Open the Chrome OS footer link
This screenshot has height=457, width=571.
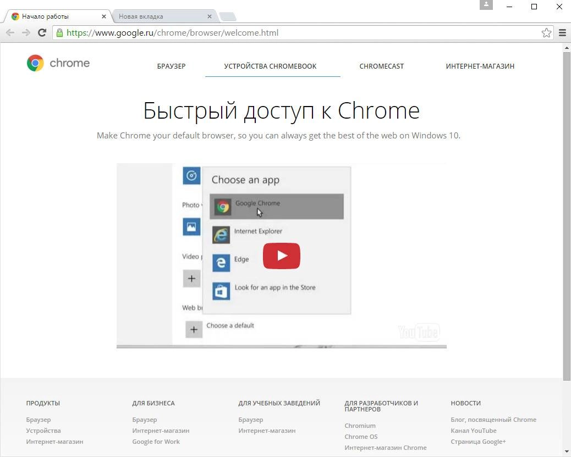361,436
